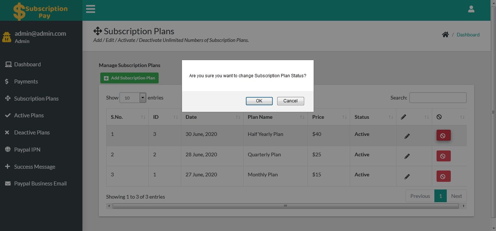Click the Search input field
This screenshot has height=231, width=496.
point(438,98)
